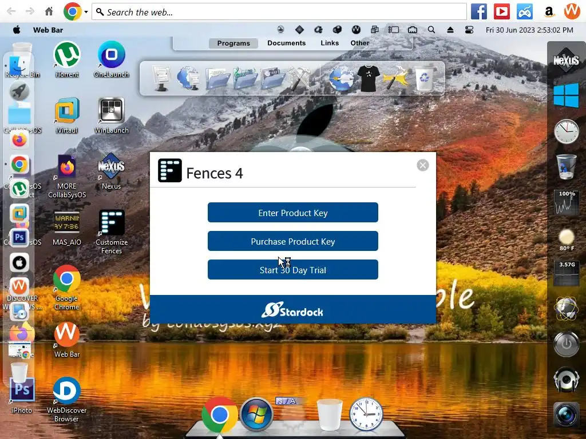Open Customize Fences shortcut

coord(112,232)
